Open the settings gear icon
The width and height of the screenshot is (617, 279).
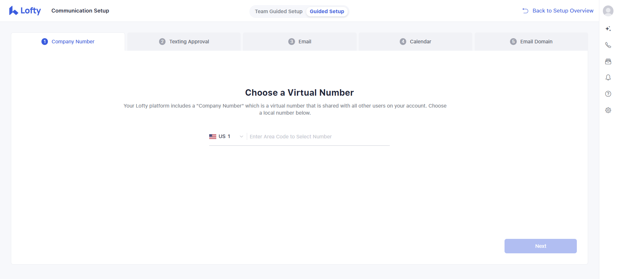click(x=608, y=110)
